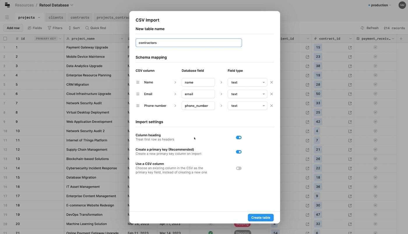
Task: Remove the Name column mapping
Action: pyautogui.click(x=271, y=82)
